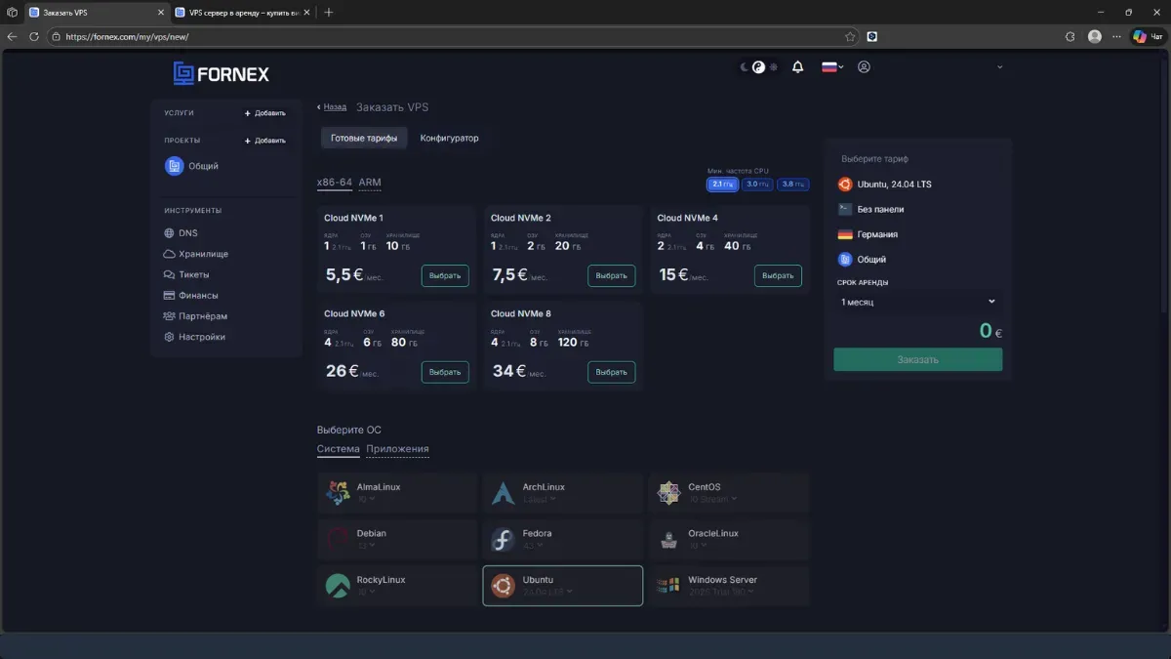Choose the ArchLinux logo
The image size is (1171, 659).
coord(503,493)
